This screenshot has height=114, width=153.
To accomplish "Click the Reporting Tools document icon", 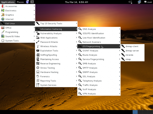I will point(38,81).
